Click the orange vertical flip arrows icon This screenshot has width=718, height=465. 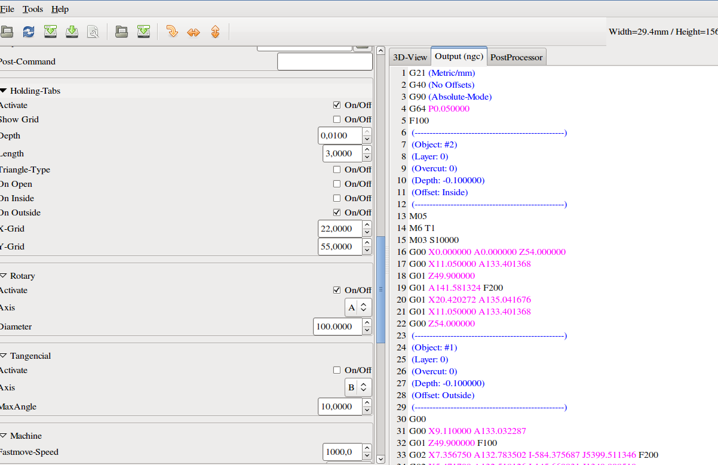(215, 31)
